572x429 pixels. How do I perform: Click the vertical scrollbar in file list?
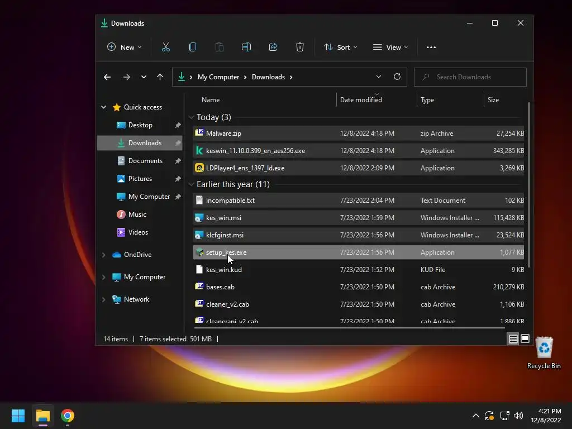[x=529, y=184]
